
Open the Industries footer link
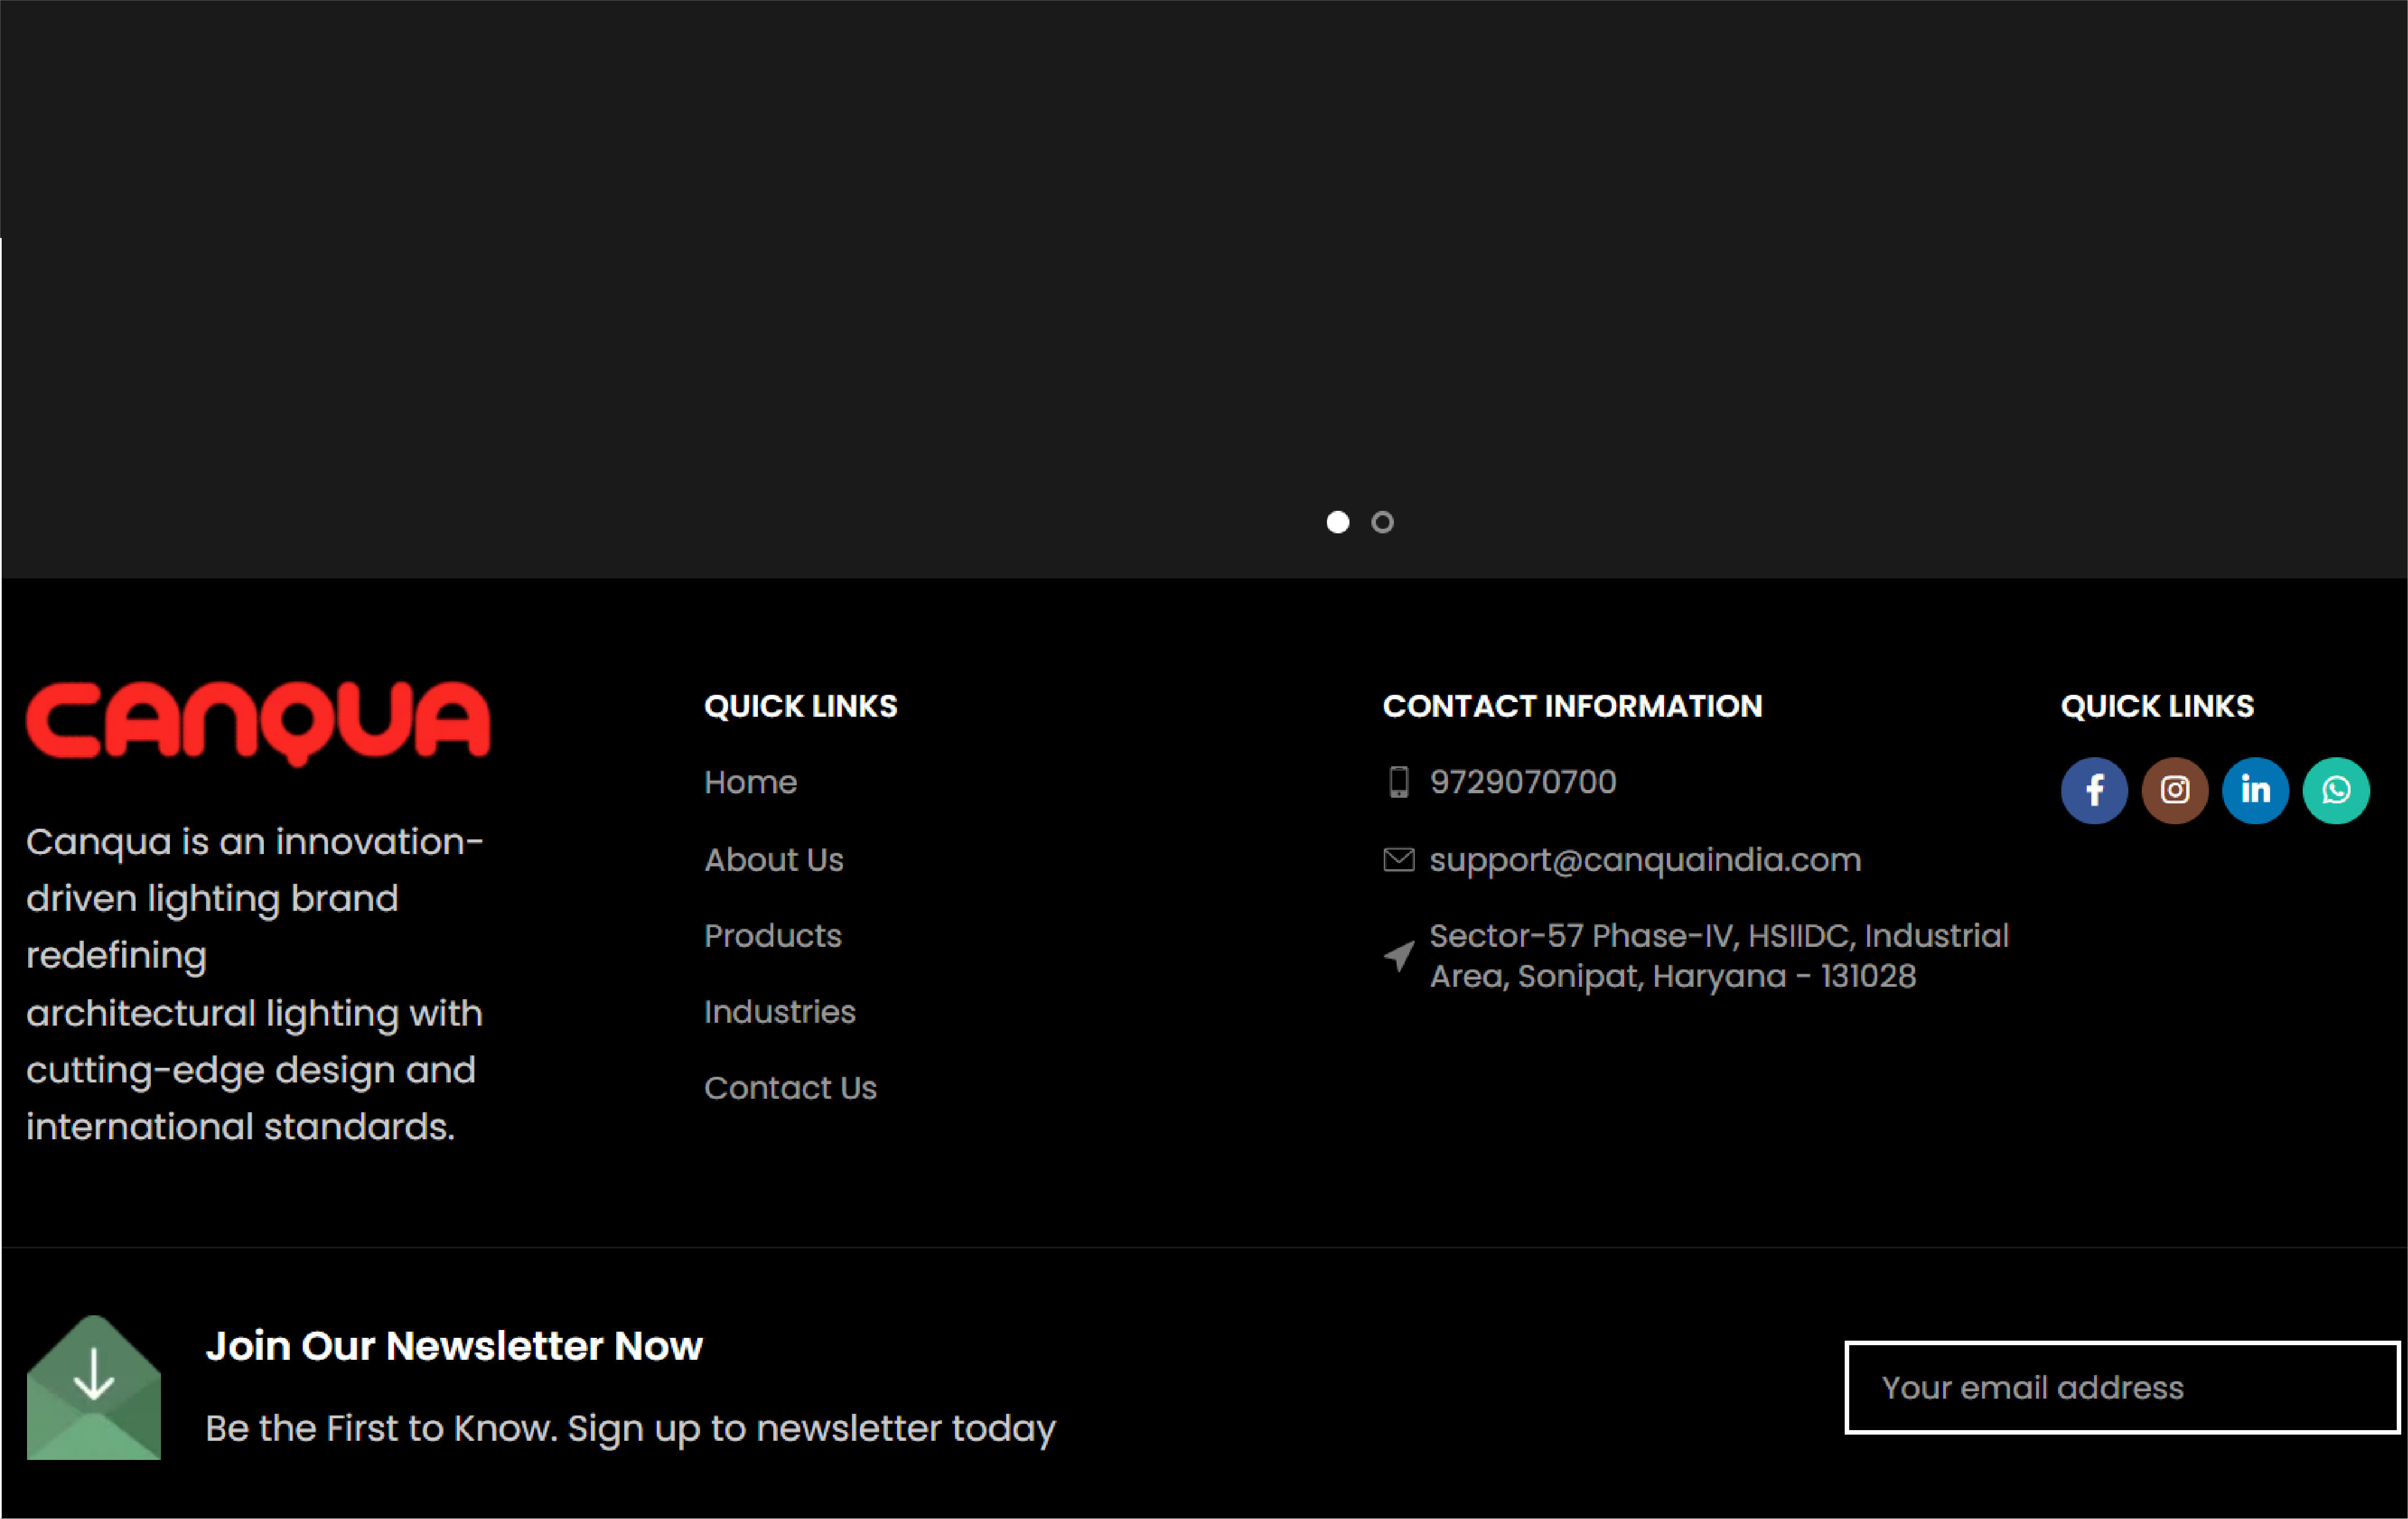[779, 1012]
